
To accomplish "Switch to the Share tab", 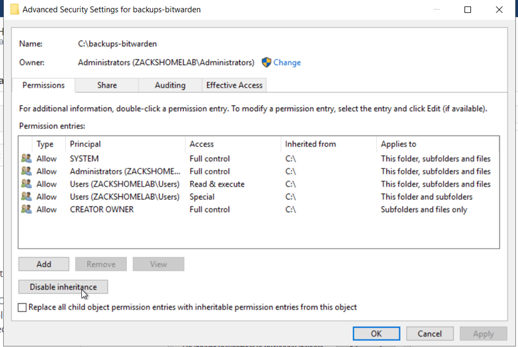I will pyautogui.click(x=107, y=85).
